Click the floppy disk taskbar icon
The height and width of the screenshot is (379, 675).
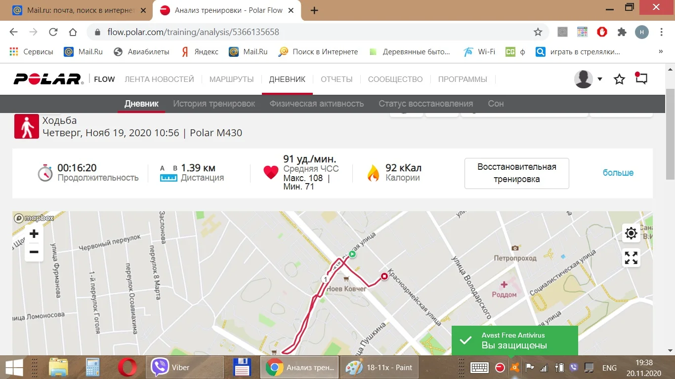pos(242,368)
